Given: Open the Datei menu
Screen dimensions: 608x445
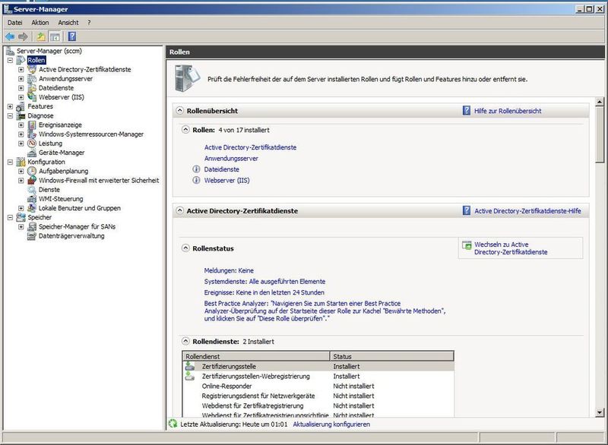Looking at the screenshot, I should [x=14, y=23].
